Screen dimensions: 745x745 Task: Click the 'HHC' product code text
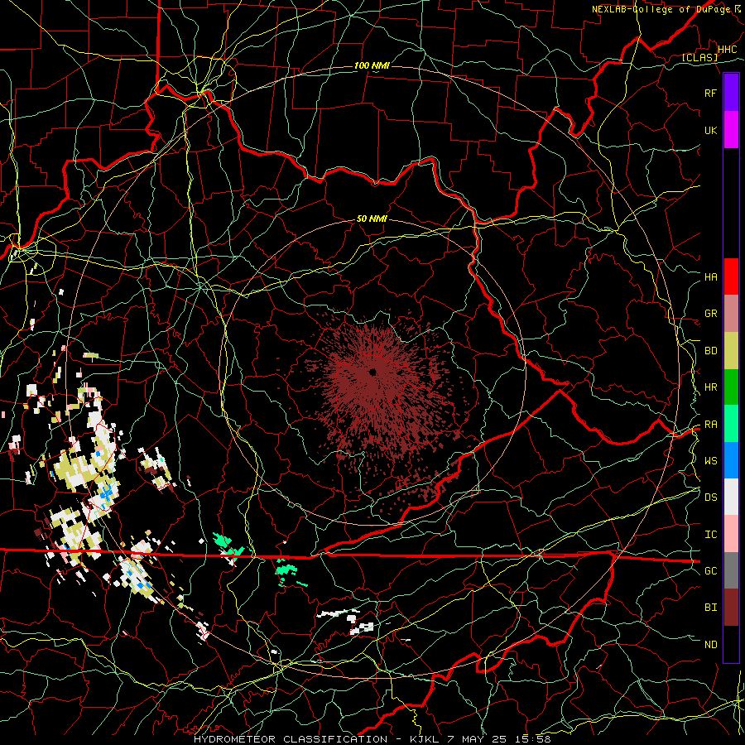coord(727,50)
